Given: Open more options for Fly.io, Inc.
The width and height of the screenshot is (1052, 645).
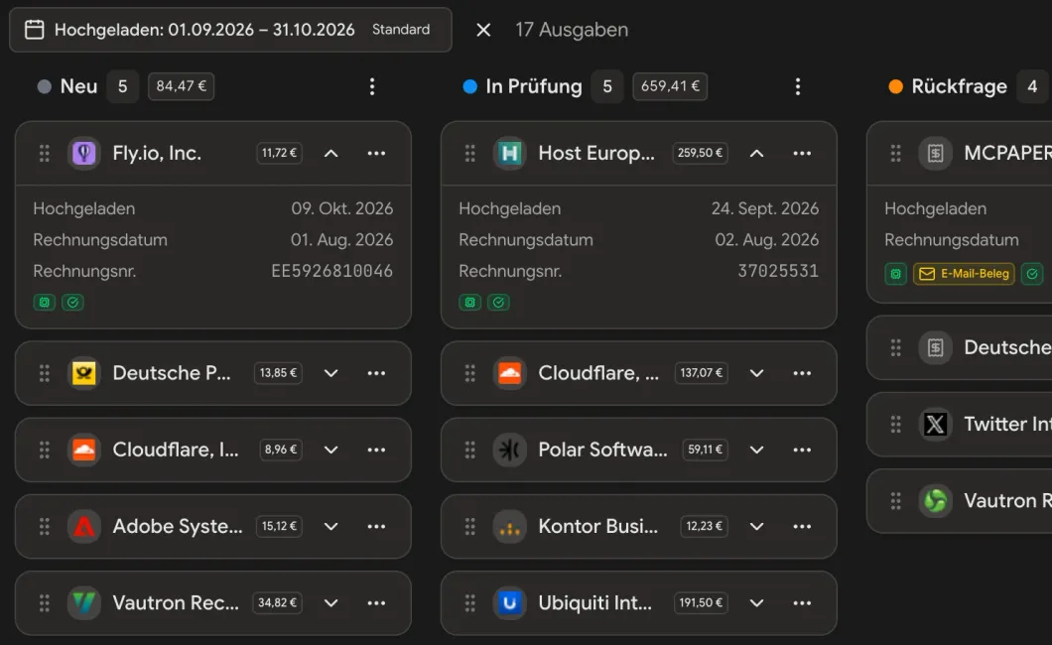Looking at the screenshot, I should [376, 153].
